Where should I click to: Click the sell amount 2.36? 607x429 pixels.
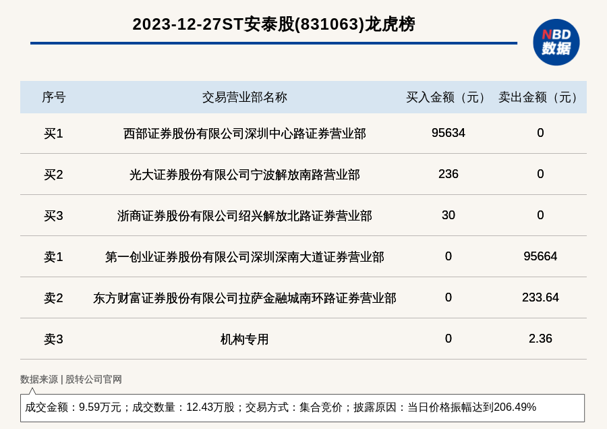tap(540, 339)
